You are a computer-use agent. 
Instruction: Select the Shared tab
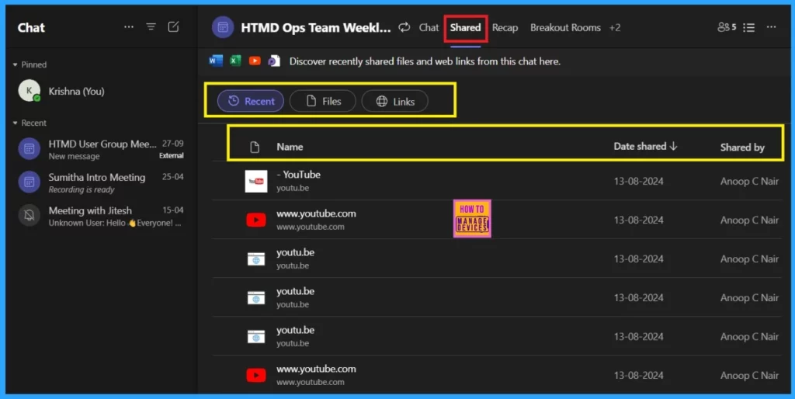[465, 27]
